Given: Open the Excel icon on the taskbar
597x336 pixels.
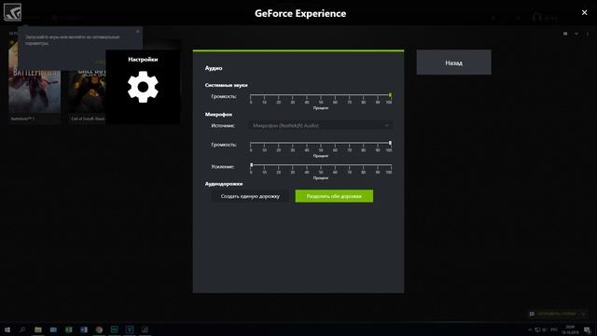Looking at the screenshot, I should (x=68, y=329).
